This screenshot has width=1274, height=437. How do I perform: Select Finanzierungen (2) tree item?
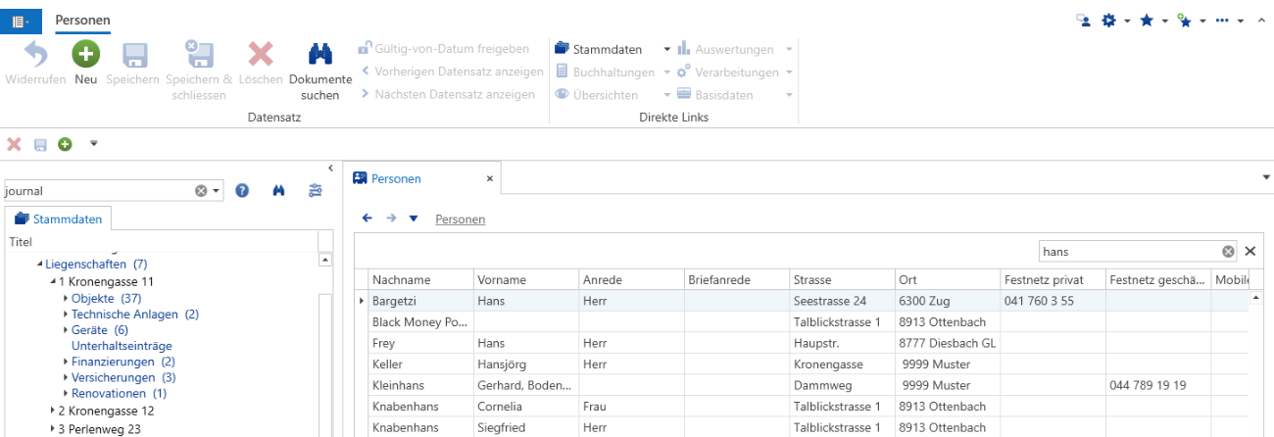click(x=123, y=362)
